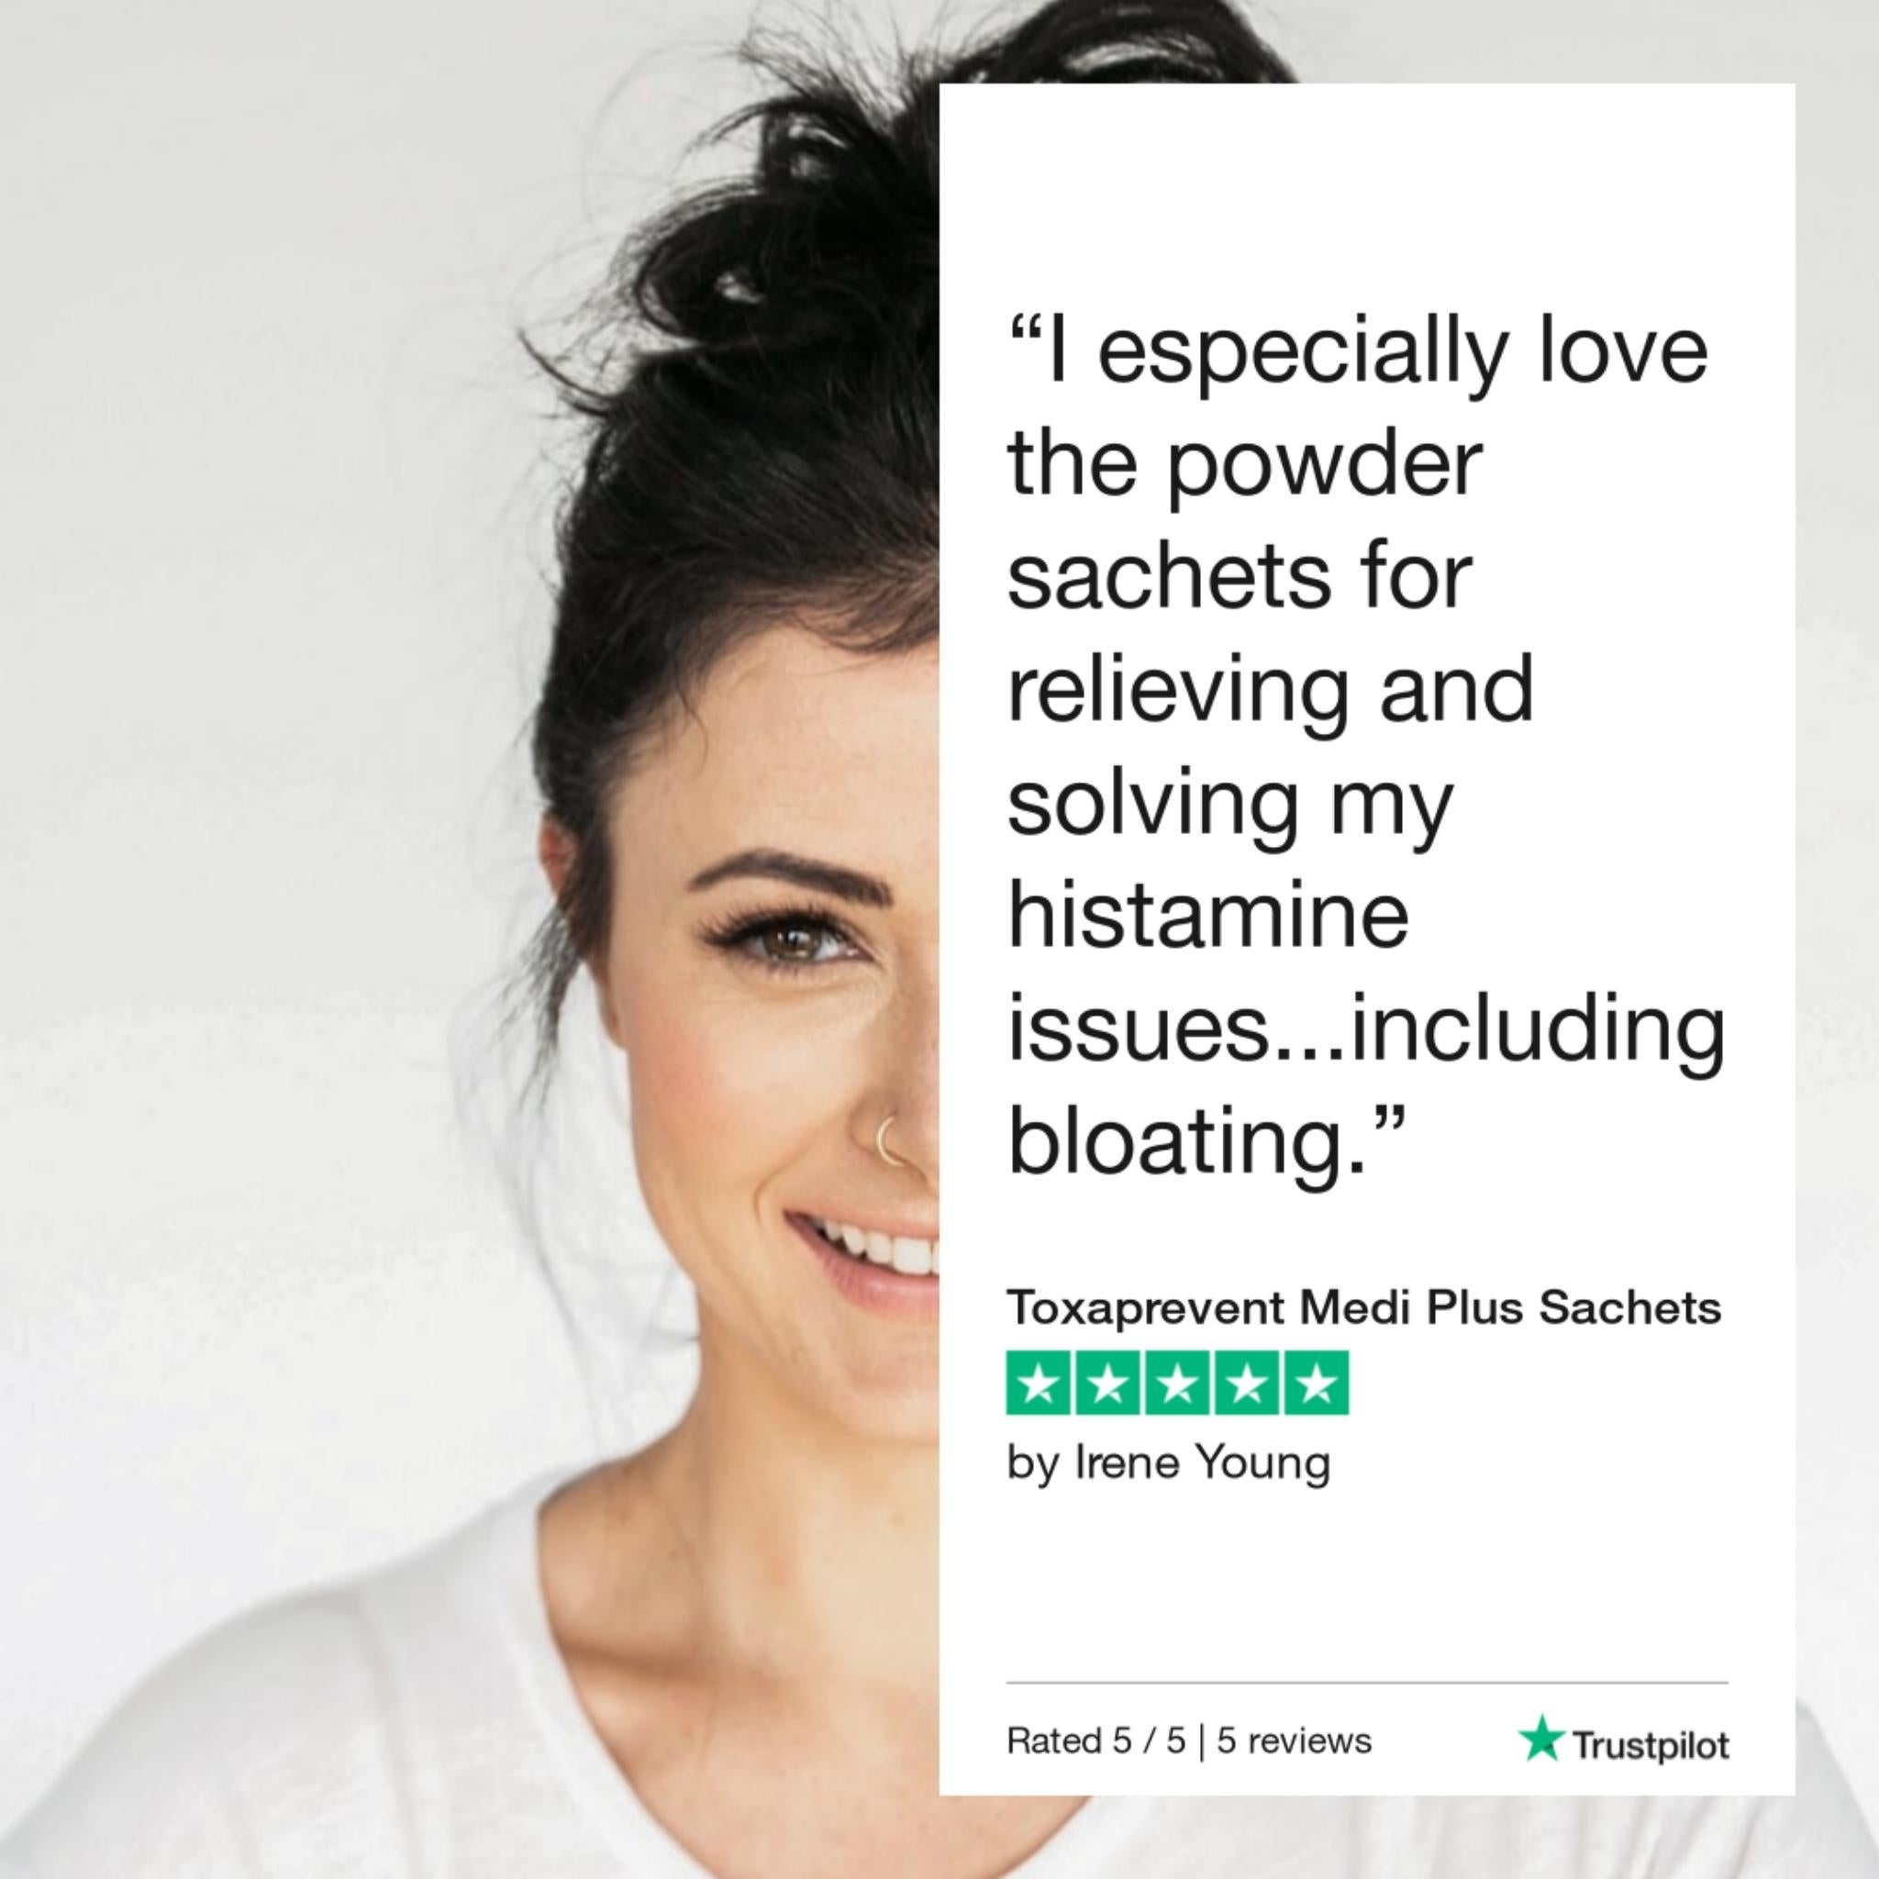The image size is (1879, 1879).
Task: Click the "issues...including" line of the quote
Action: pos(1366,1031)
